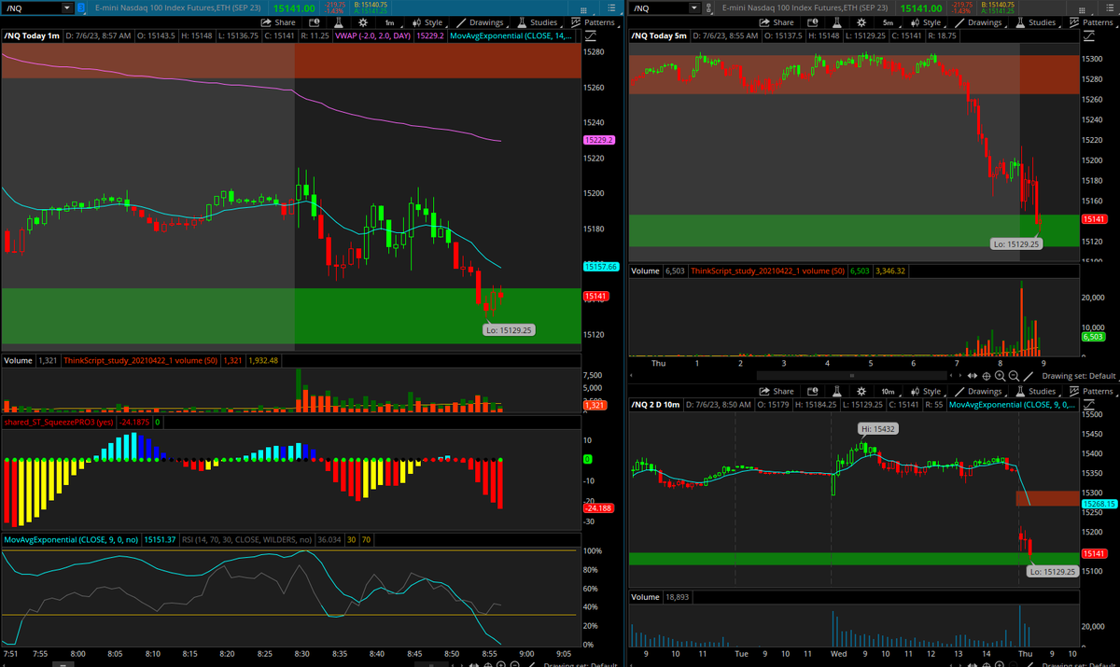Image resolution: width=1120 pixels, height=667 pixels.
Task: Open Studies menu on the 1m chart
Action: (x=537, y=22)
